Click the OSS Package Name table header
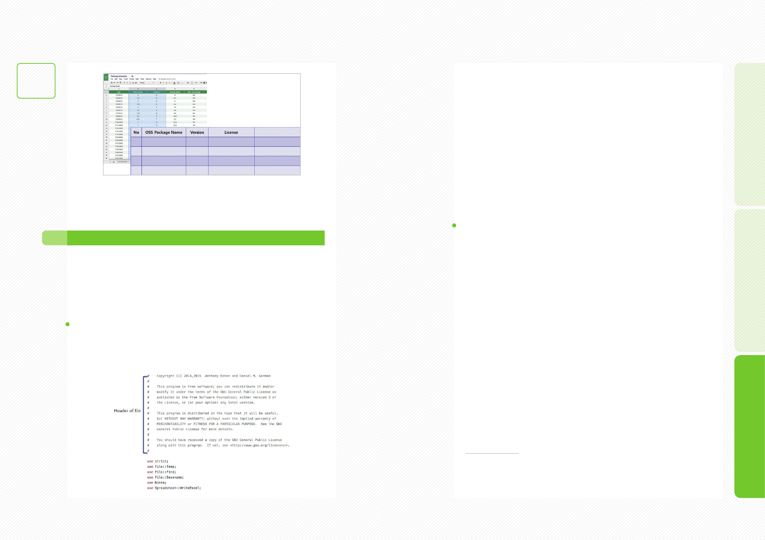This screenshot has height=540, width=765. tap(163, 132)
